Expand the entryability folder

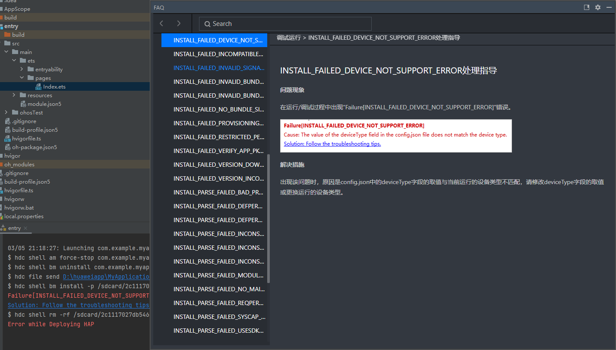coord(22,69)
